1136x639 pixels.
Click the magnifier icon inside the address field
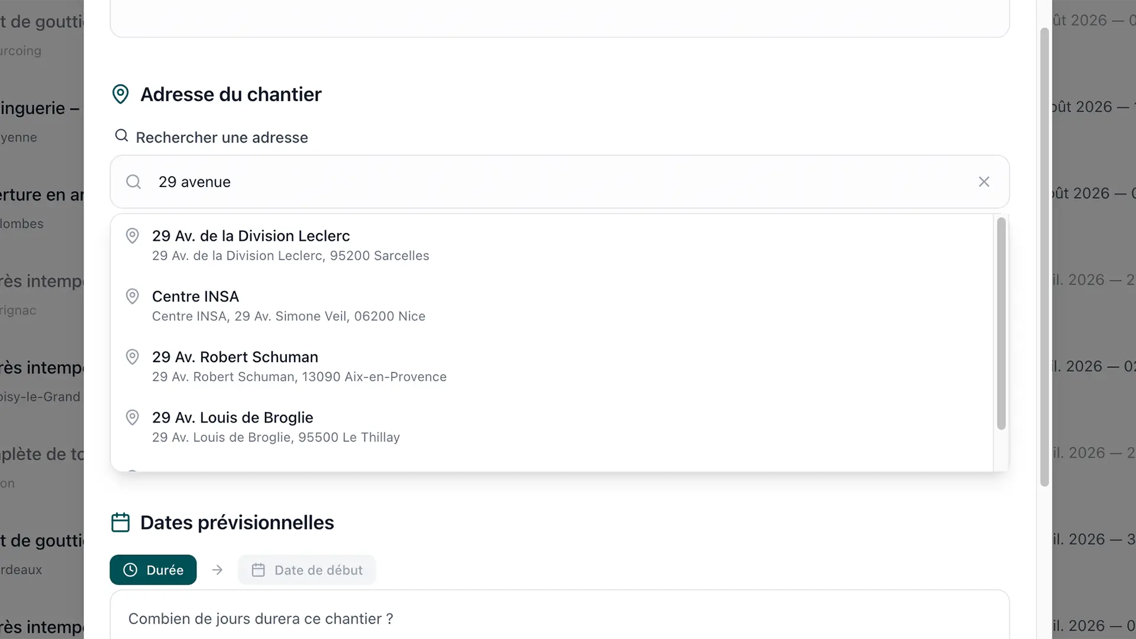click(x=134, y=182)
